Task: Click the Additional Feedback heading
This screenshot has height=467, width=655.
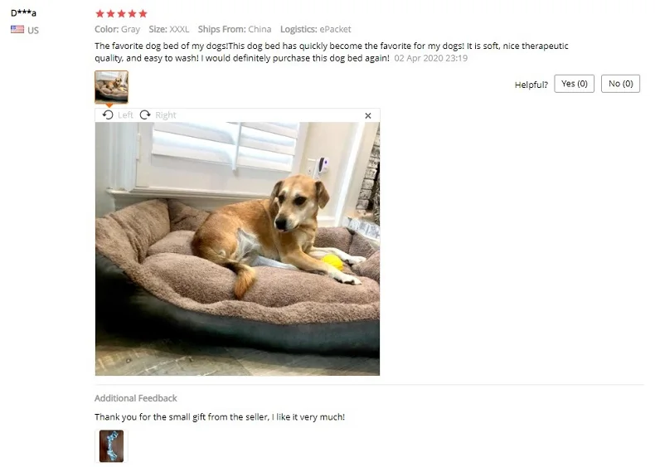Action: tap(136, 398)
